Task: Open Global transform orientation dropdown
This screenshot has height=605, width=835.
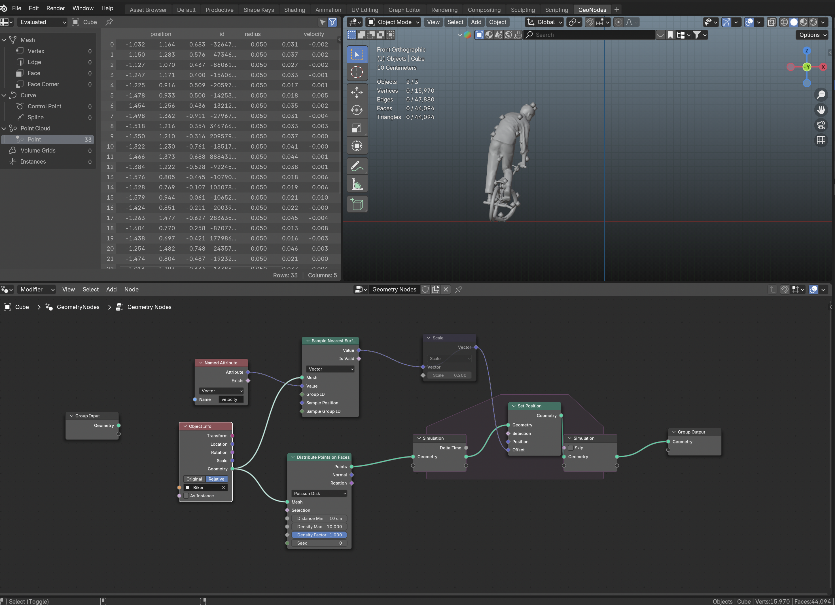Action: click(544, 22)
